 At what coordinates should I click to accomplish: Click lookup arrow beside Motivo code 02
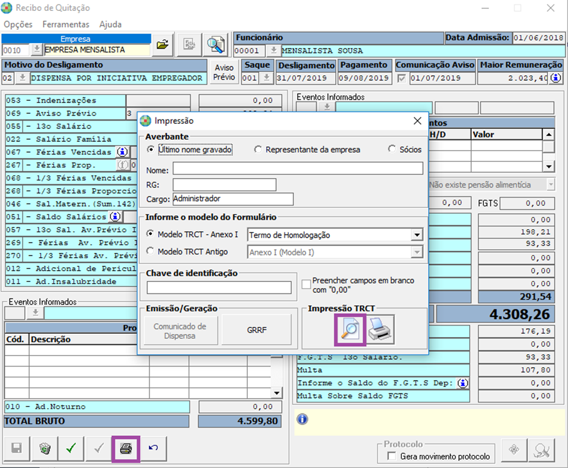[22, 78]
